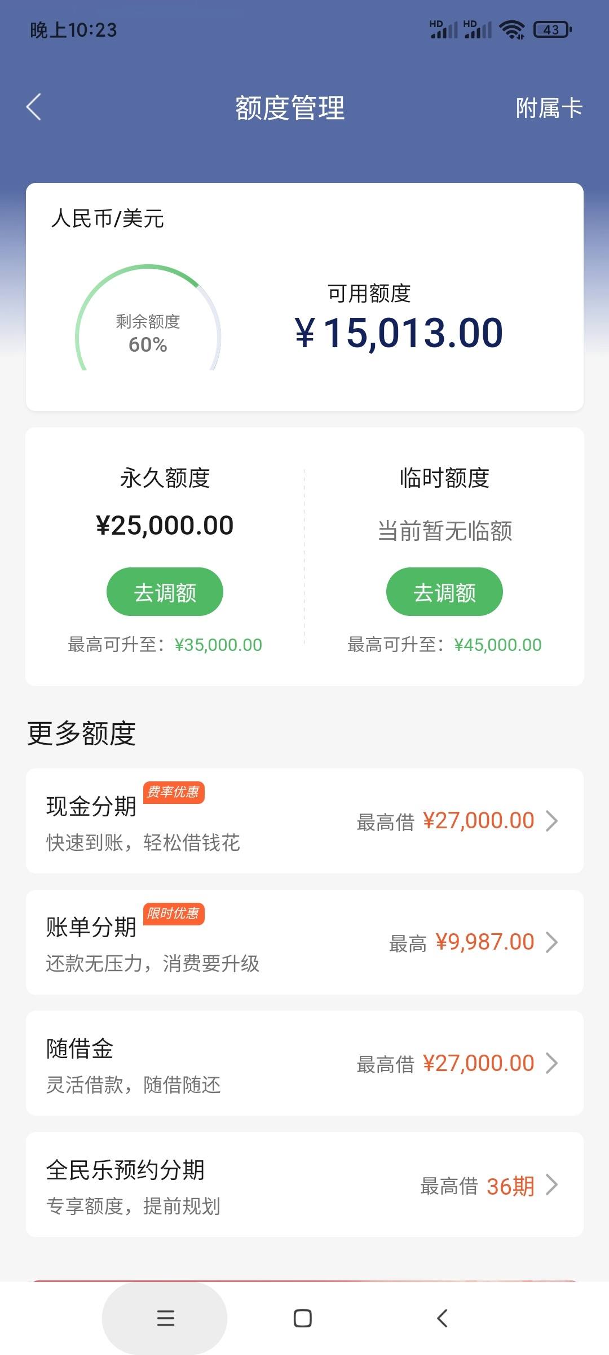Open the 全民乐预约分期 chevron arrow
609x1355 pixels.
[552, 1185]
